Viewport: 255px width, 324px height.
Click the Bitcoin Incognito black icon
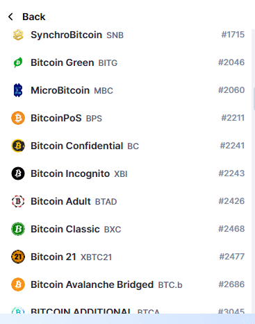point(18,173)
